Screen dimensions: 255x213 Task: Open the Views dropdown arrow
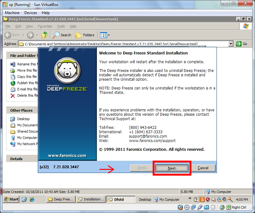(x=108, y=35)
